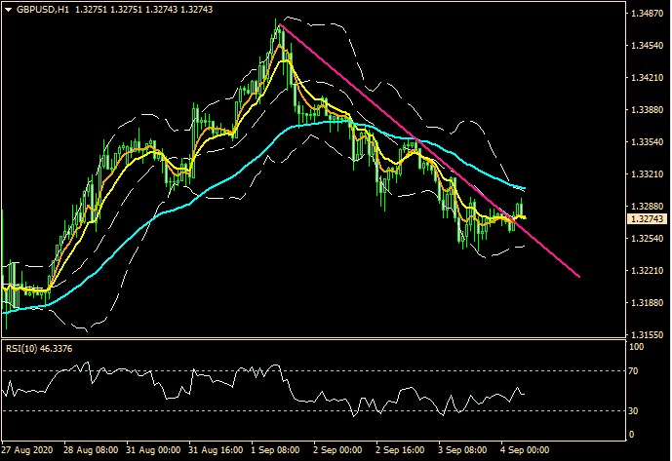Click the 1.32540 price scale label
This screenshot has height=461, width=672.
[x=647, y=238]
